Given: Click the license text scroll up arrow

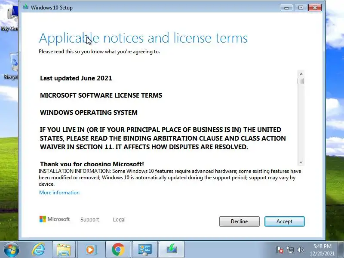Looking at the screenshot, I should (x=301, y=74).
